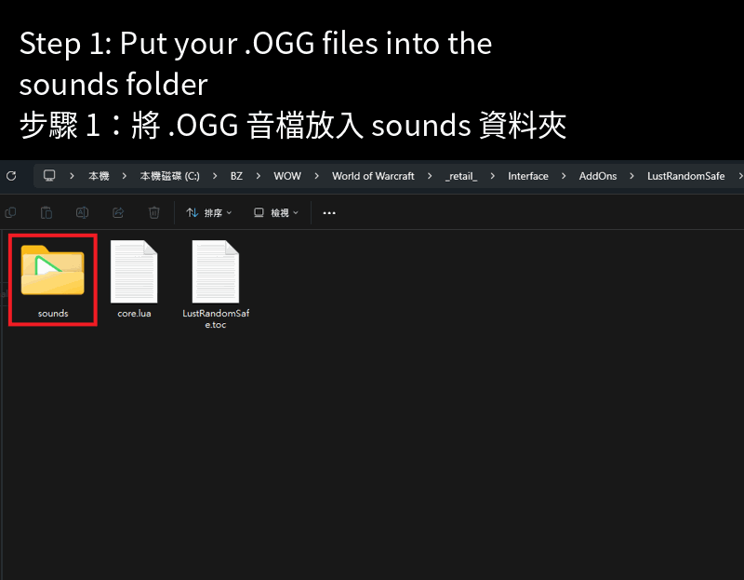Click the Share icon in toolbar
The width and height of the screenshot is (744, 580).
pyautogui.click(x=118, y=213)
